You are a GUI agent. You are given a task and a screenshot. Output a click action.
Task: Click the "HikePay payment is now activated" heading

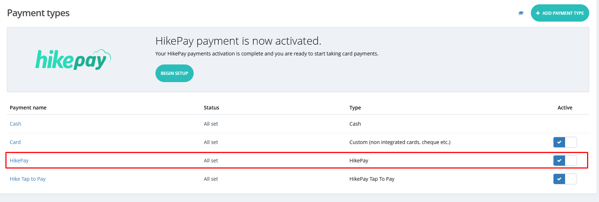(238, 41)
